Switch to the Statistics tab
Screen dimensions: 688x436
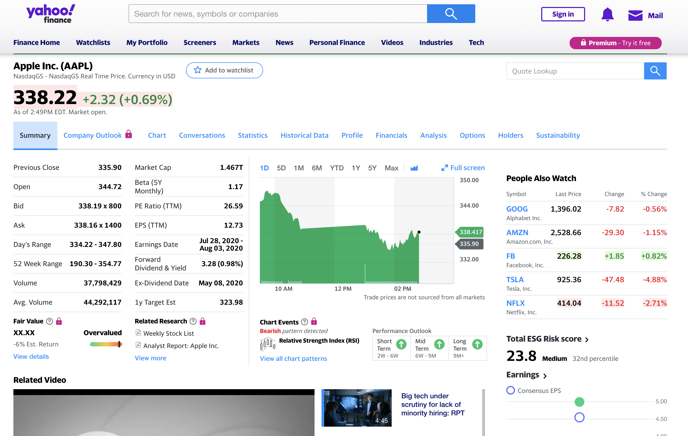253,135
